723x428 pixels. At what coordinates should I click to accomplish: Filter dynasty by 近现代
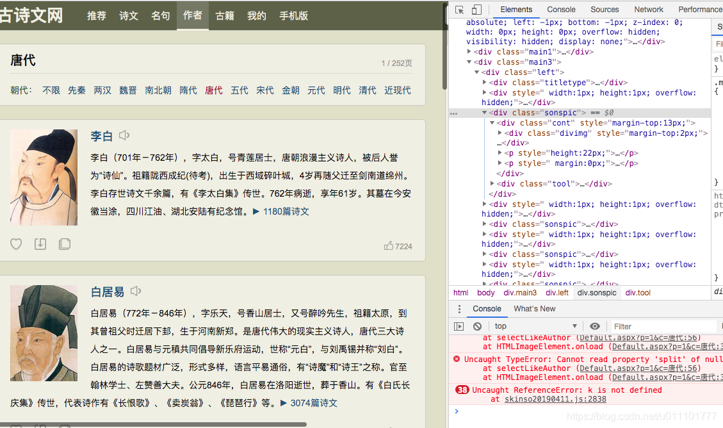pos(398,90)
